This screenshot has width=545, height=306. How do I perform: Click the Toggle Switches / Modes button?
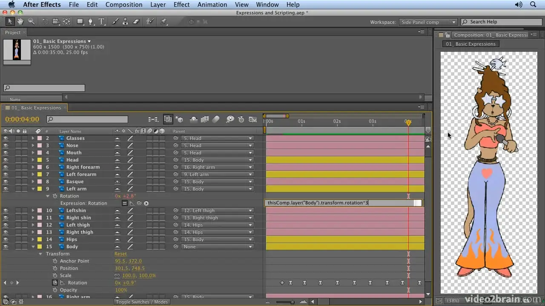(x=142, y=302)
